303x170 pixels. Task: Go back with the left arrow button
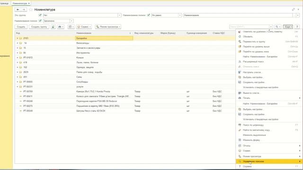point(18,9)
